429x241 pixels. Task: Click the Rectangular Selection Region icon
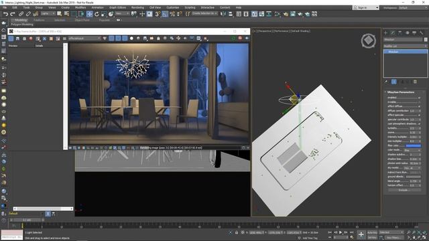[x=74, y=14]
